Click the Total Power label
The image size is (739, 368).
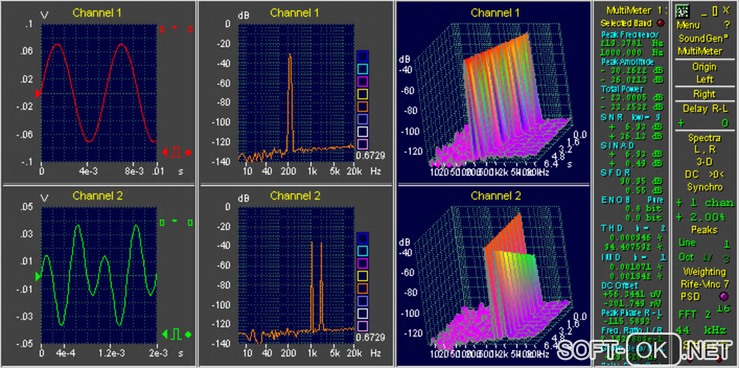[x=622, y=88]
